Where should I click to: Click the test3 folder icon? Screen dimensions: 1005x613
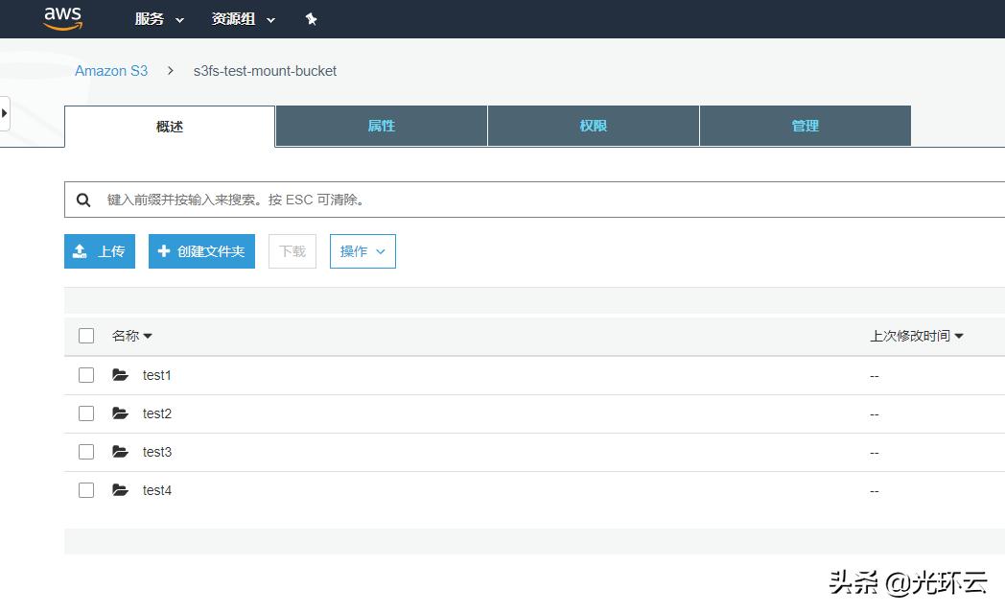120,452
